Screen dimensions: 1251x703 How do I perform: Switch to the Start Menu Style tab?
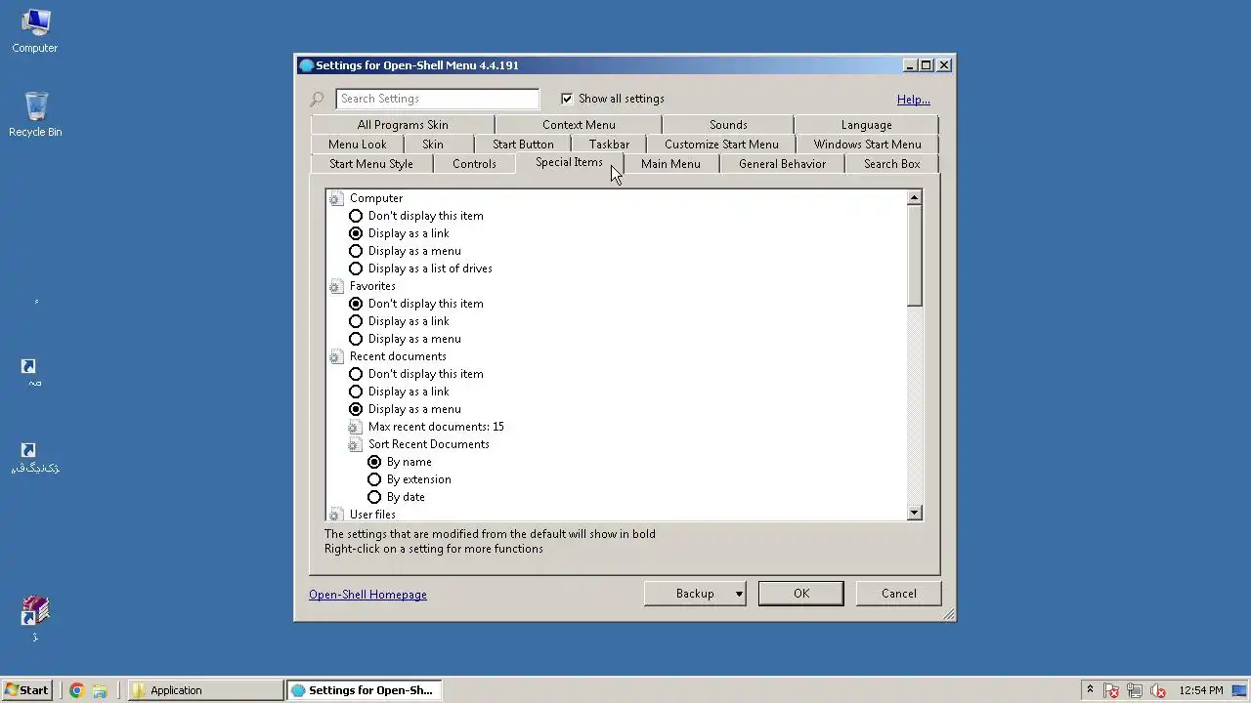coord(371,164)
